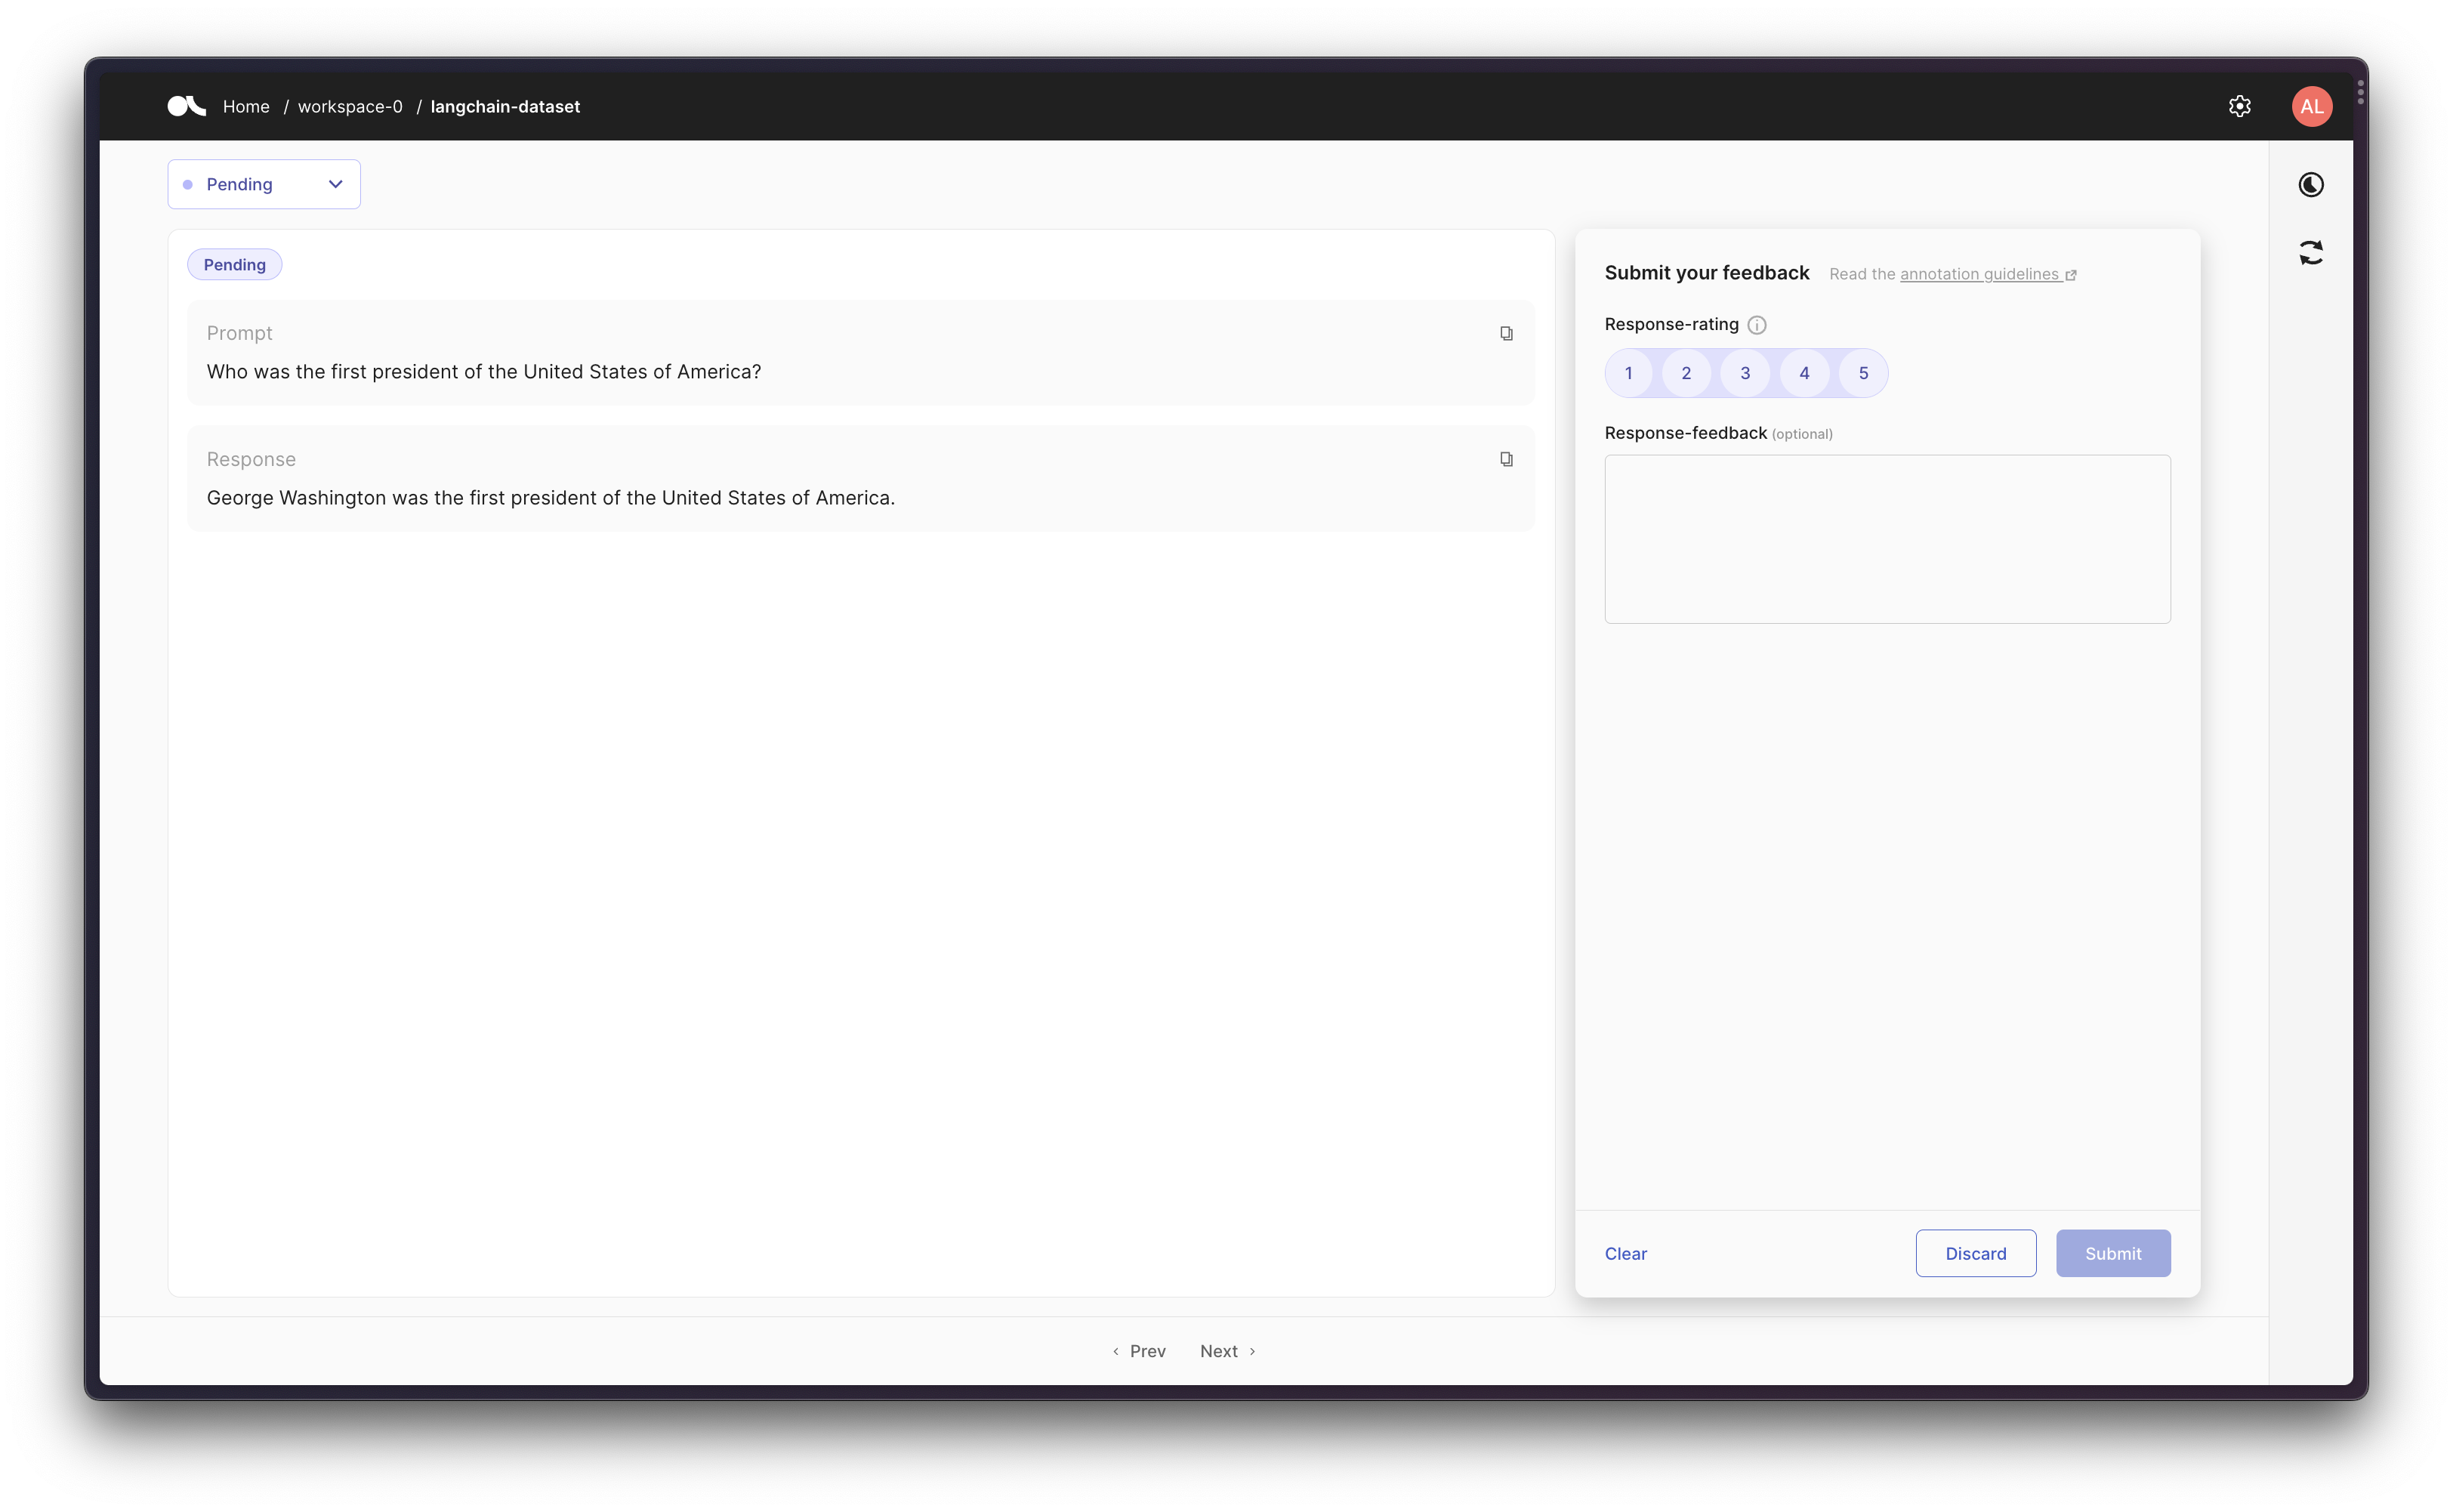The height and width of the screenshot is (1512, 2453).
Task: Click the prompt question text
Action: click(x=483, y=372)
